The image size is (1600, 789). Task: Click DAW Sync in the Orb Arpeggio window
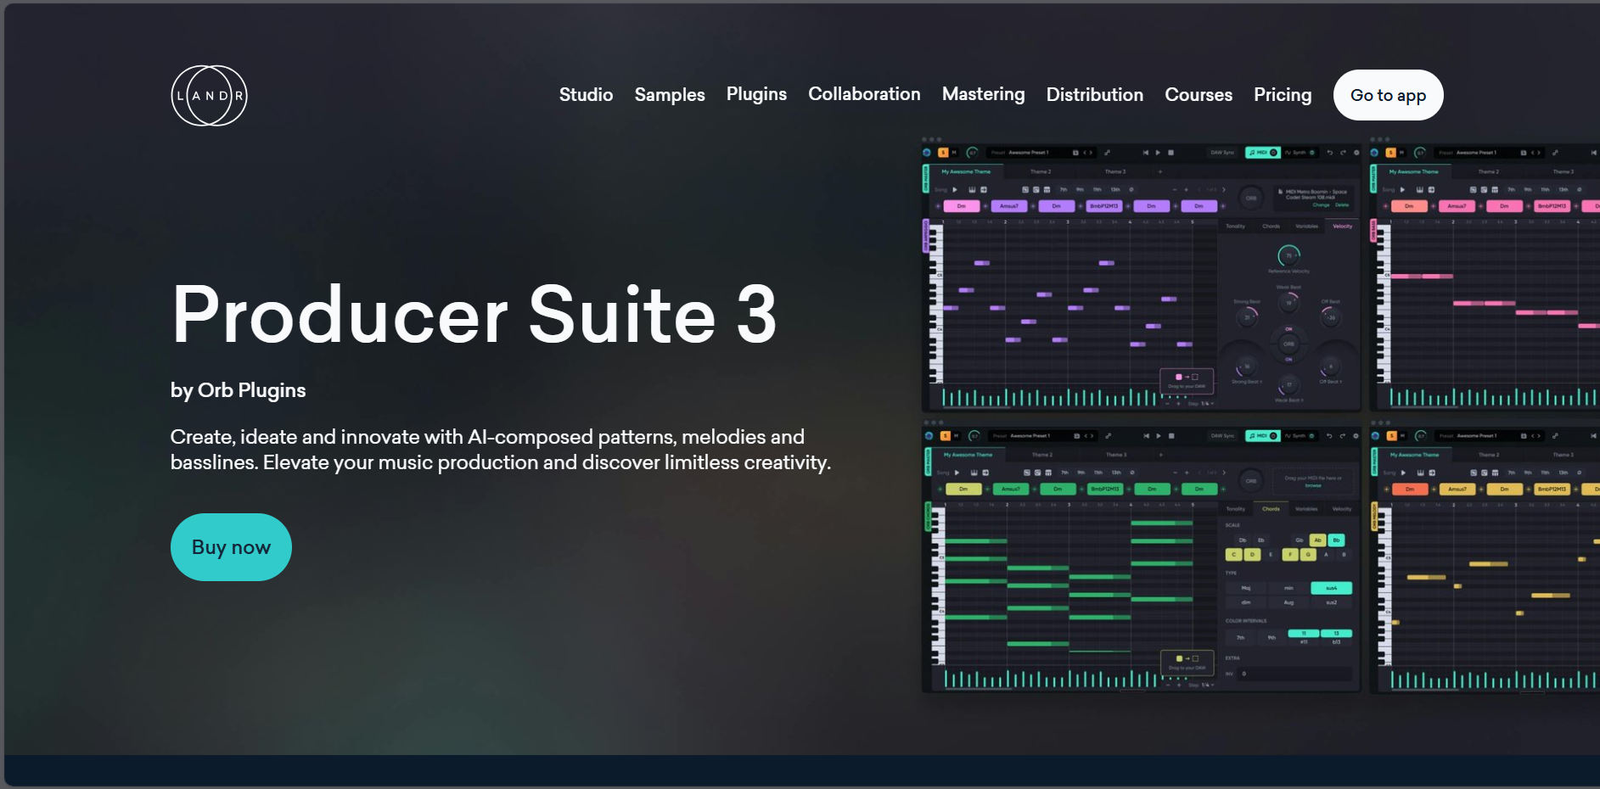click(x=1222, y=153)
